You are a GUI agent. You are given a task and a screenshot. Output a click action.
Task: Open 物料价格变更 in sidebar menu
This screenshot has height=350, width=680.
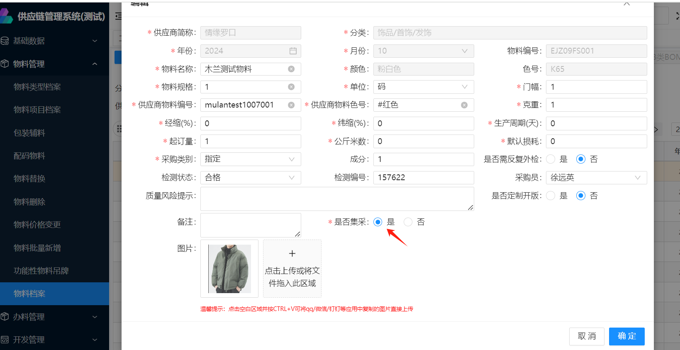[37, 225]
